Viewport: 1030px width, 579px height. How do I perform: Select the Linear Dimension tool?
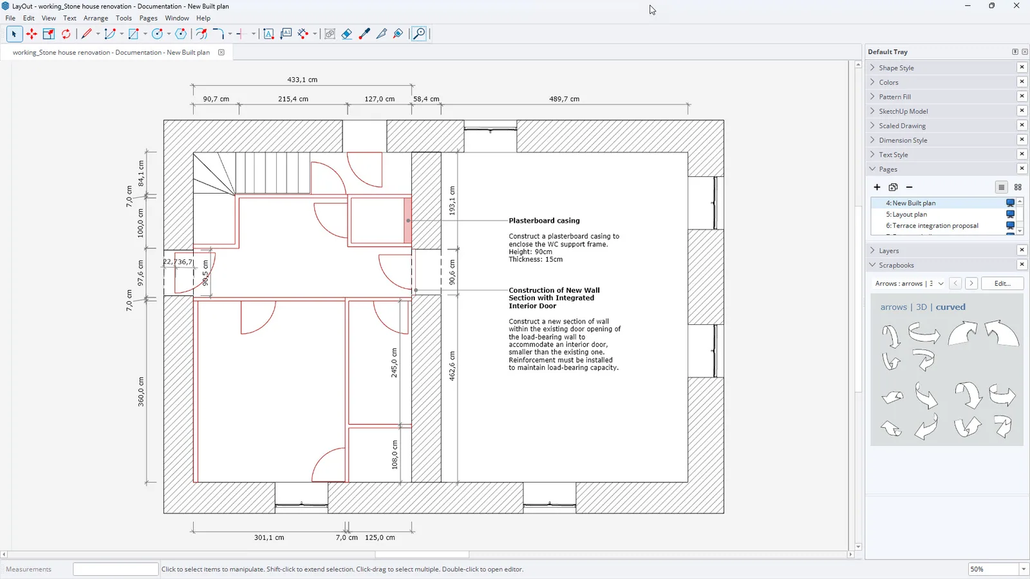click(x=303, y=34)
